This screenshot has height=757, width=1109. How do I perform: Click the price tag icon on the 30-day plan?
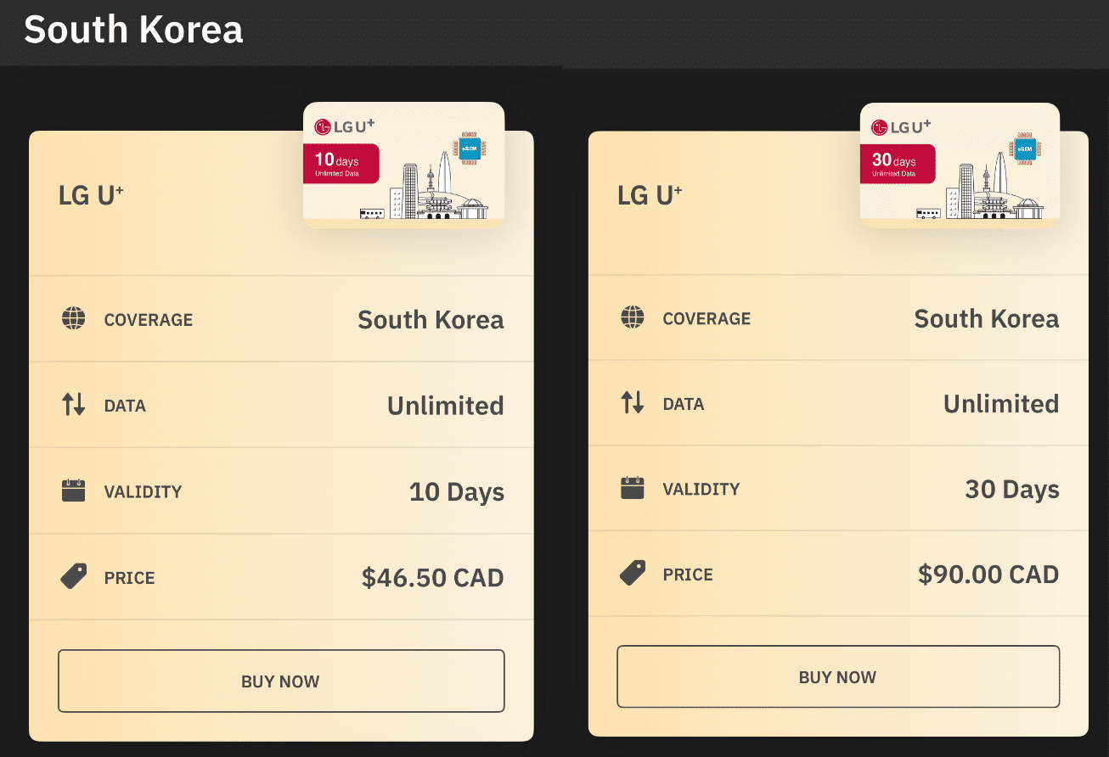(633, 574)
